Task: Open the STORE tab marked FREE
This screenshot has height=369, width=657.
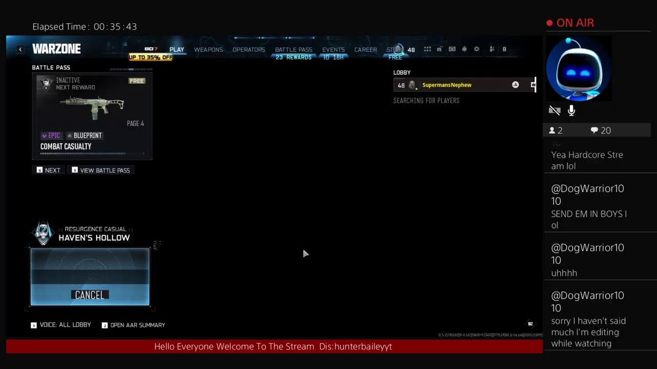Action: click(395, 50)
